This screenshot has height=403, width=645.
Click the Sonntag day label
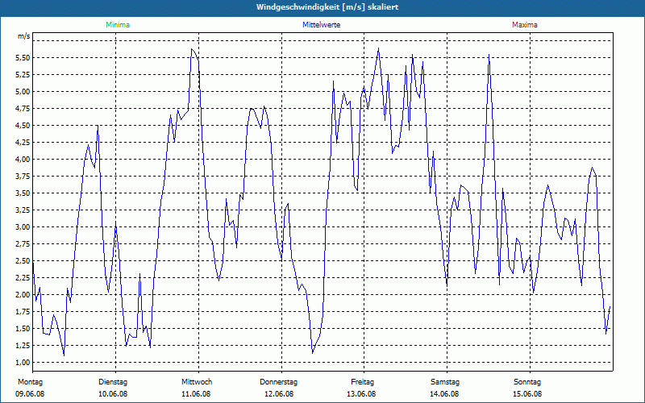pyautogui.click(x=527, y=382)
